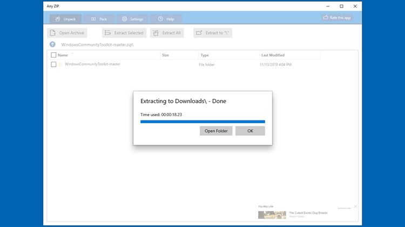Click the 11/13/2019 4:04 PM date cell
The image size is (405, 227).
(275, 65)
